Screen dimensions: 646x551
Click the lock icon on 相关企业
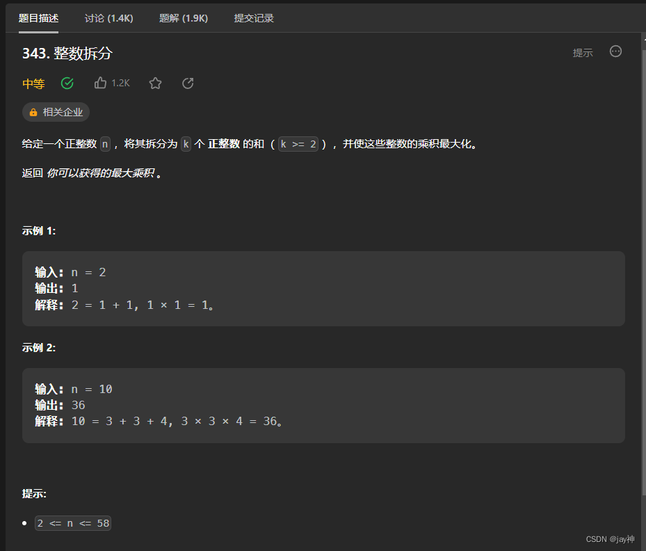coord(33,112)
